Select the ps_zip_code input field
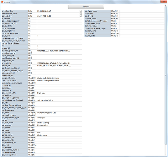 point(142,36)
